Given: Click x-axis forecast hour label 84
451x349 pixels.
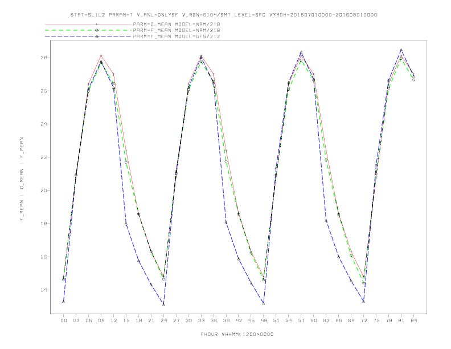Looking at the screenshot, I should (x=414, y=320).
